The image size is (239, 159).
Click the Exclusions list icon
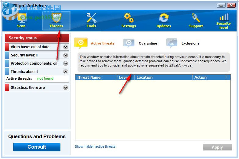tap(172, 43)
